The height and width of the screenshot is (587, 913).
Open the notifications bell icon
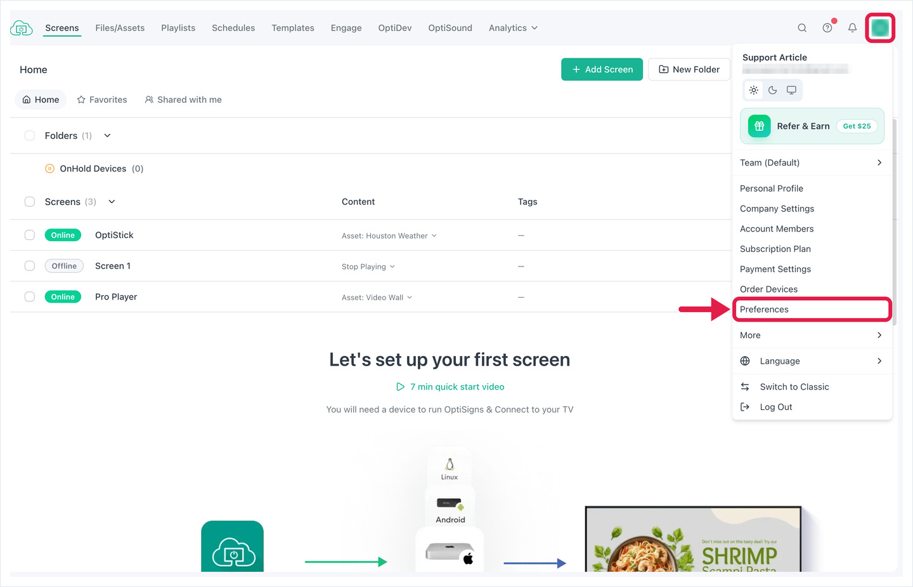coord(852,28)
